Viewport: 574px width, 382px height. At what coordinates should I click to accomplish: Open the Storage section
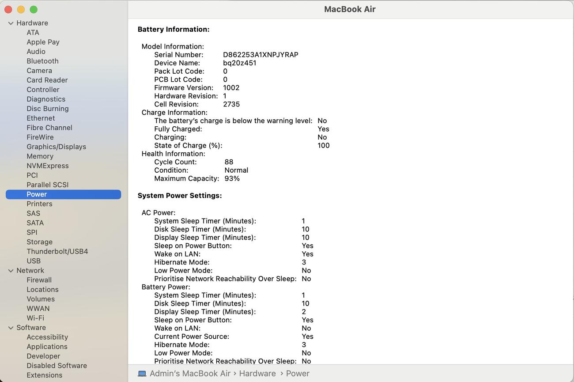[39, 242]
